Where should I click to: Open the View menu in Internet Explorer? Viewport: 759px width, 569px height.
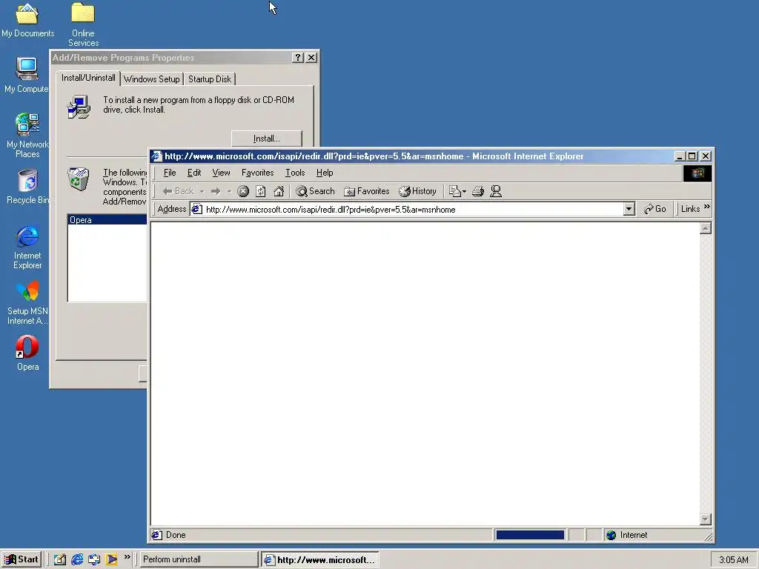pos(221,173)
